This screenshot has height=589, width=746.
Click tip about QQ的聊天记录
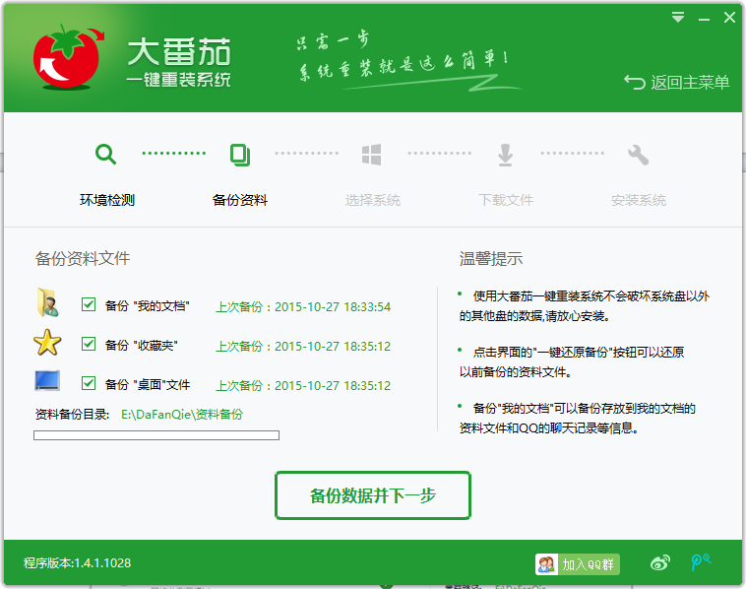[577, 418]
